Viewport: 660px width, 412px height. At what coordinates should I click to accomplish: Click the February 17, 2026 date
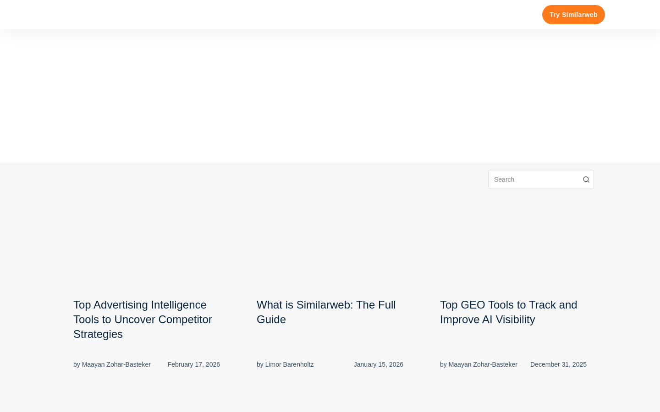(x=193, y=364)
